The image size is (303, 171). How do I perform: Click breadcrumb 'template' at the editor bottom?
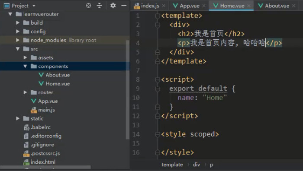[172, 165]
